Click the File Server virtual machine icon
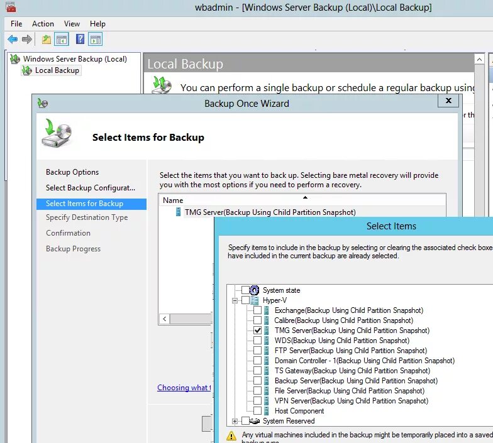The image size is (493, 443). point(267,391)
